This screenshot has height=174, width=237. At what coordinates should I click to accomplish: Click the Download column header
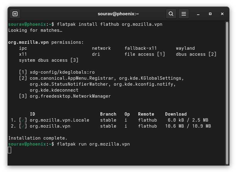[x=176, y=114]
